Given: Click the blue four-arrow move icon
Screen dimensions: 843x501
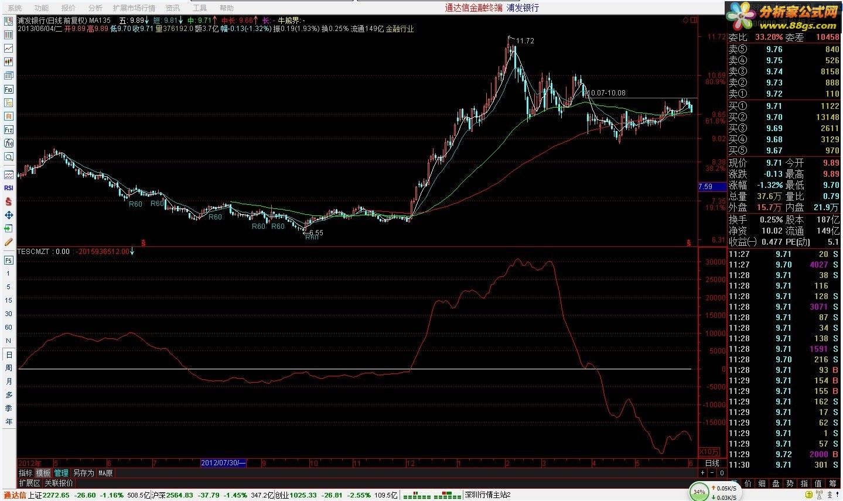Looking at the screenshot, I should [9, 215].
